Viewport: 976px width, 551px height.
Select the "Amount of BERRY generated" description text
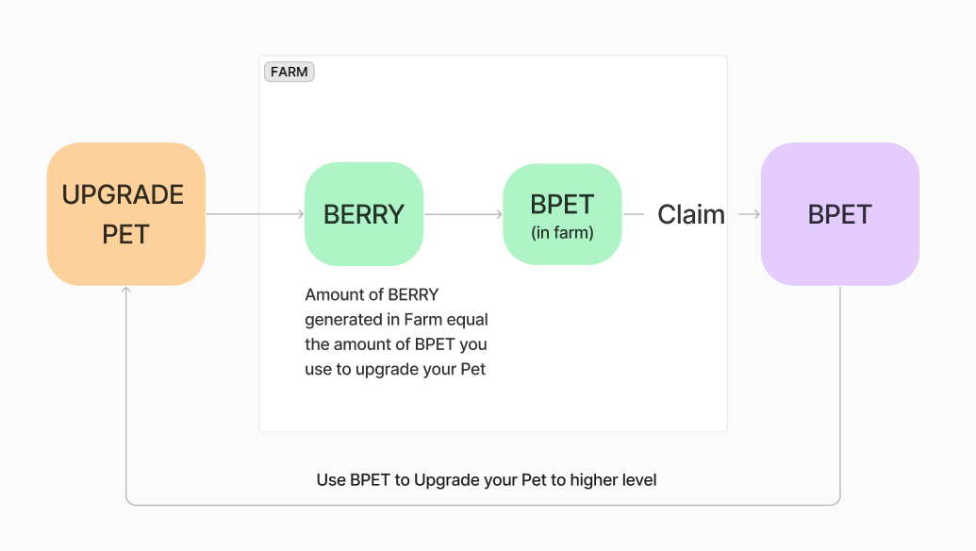point(396,332)
